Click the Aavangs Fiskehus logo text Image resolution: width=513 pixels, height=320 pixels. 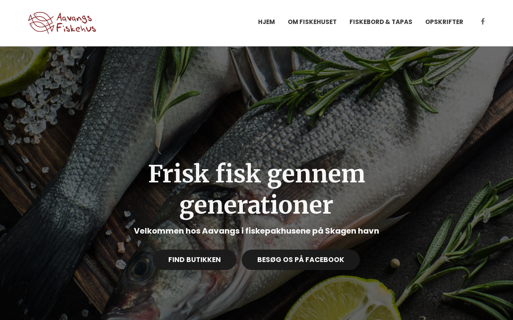tap(76, 23)
